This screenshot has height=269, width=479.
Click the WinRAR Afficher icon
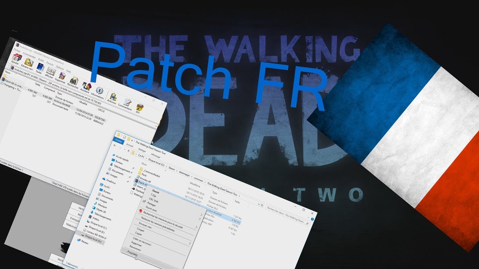click(51, 72)
